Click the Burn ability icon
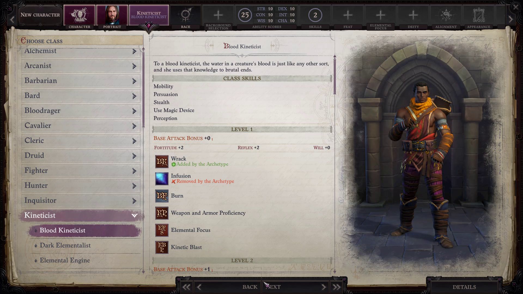This screenshot has height=294, width=523. point(162,196)
